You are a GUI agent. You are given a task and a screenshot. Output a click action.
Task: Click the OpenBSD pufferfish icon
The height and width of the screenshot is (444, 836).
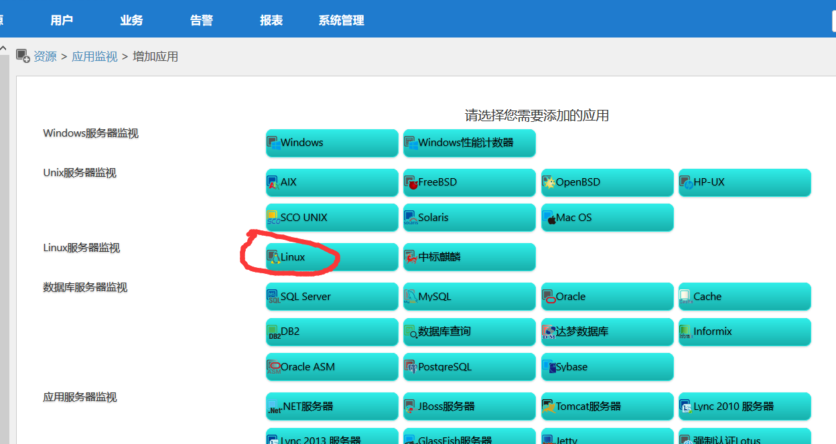click(x=549, y=182)
